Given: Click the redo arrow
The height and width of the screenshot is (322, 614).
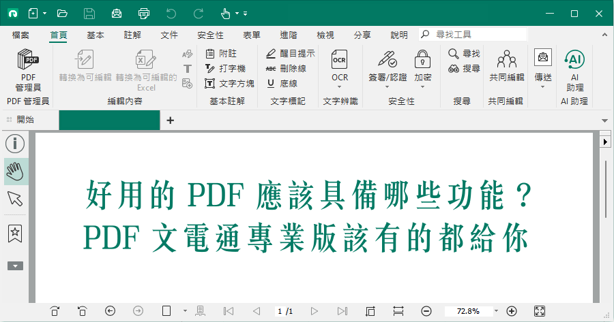Looking at the screenshot, I should tap(199, 14).
